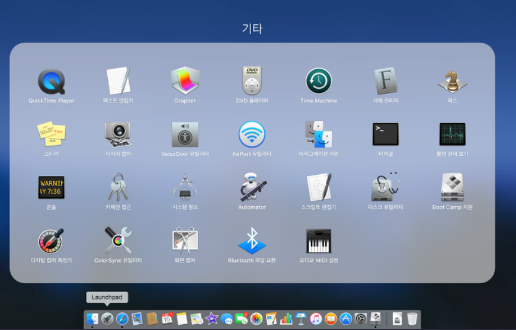The width and height of the screenshot is (516, 330).
Task: Open 서체 관리자 (Font Book)
Action: pyautogui.click(x=385, y=81)
